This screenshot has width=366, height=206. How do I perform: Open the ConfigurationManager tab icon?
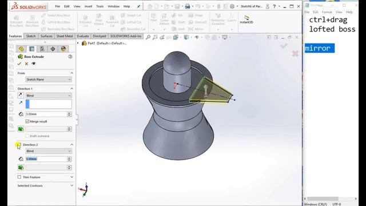tap(42, 49)
